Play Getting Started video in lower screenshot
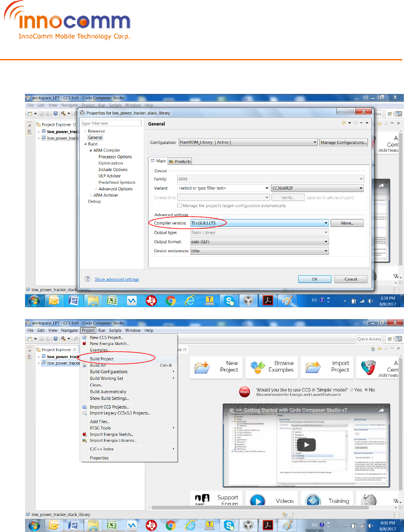Viewport: 404px width, 532px height. coord(307,445)
